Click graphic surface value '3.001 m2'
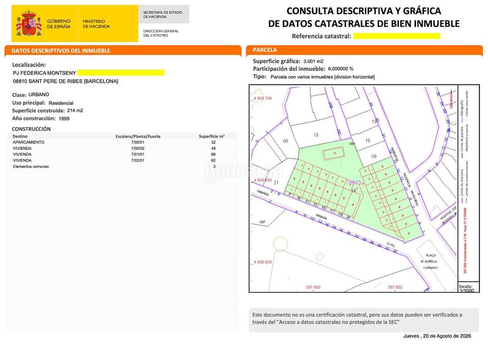 click(x=314, y=61)
